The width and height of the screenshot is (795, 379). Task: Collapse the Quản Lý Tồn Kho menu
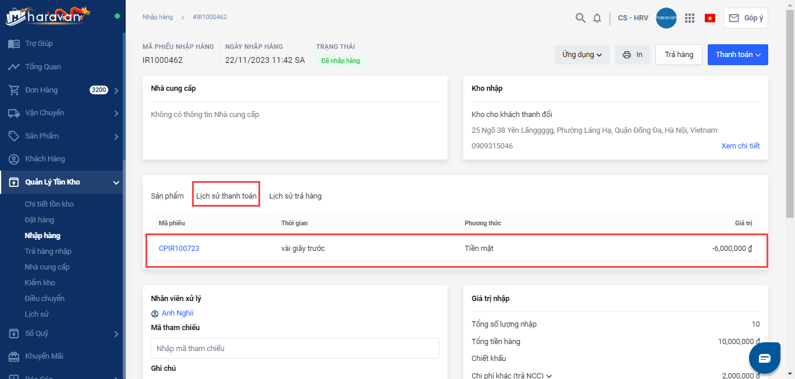tap(116, 183)
